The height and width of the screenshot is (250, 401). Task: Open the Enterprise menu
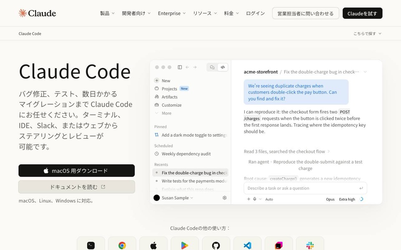172,13
